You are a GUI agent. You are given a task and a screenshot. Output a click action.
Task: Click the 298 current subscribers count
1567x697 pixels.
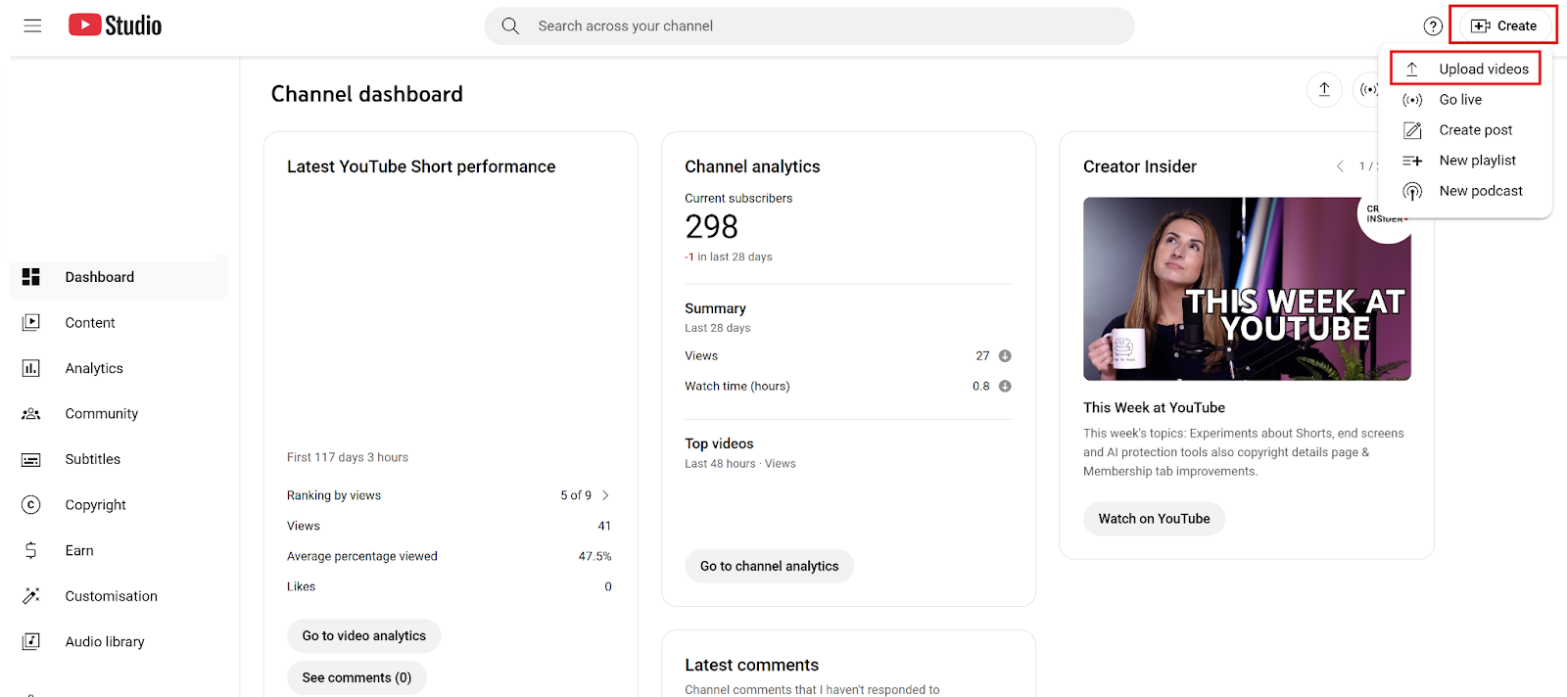click(x=712, y=227)
